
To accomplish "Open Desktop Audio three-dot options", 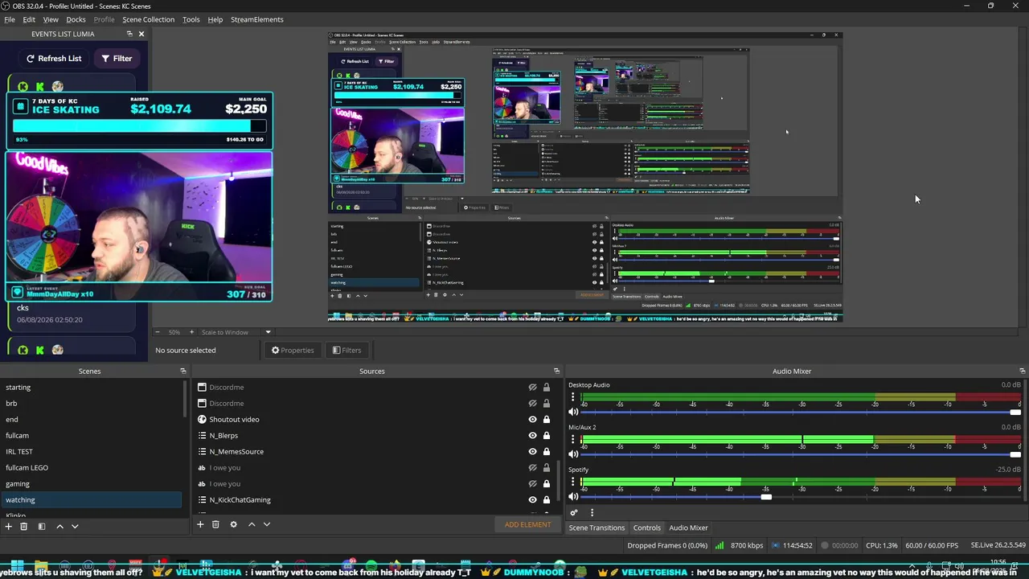I will [x=572, y=396].
